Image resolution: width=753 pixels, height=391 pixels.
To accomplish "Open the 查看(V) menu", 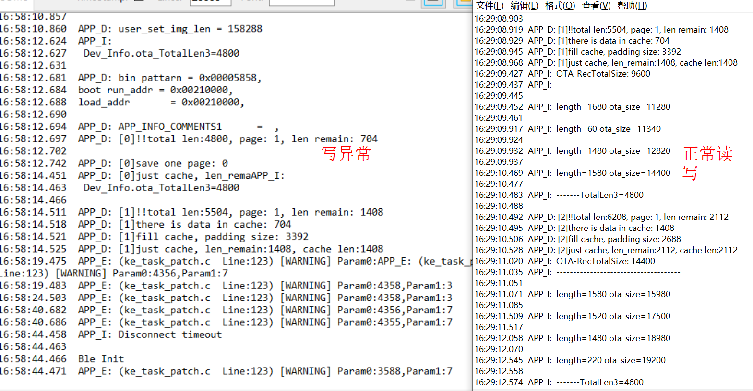I will point(596,6).
